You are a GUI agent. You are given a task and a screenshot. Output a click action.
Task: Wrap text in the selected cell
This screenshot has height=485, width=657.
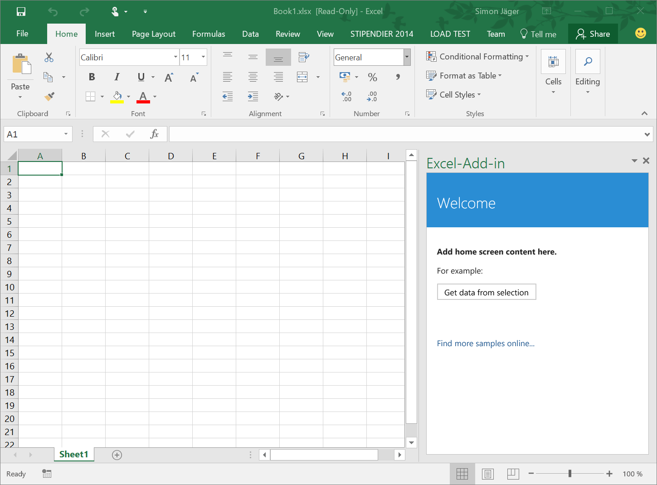304,57
